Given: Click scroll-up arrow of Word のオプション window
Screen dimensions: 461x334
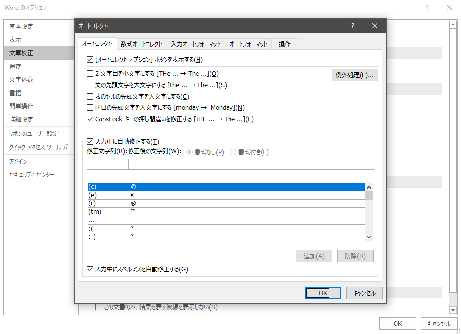Looking at the screenshot, I should [x=453, y=25].
